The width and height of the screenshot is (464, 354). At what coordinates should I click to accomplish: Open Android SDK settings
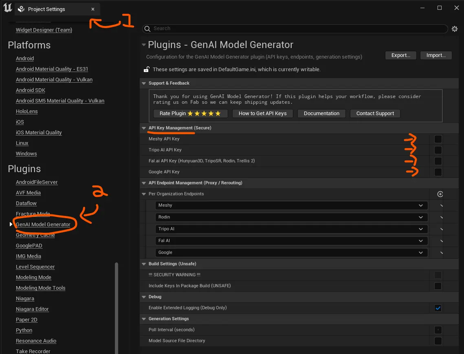(x=31, y=90)
